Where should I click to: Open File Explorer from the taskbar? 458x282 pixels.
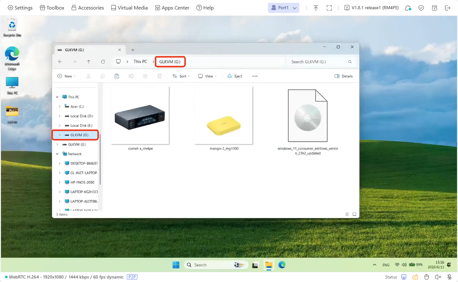[x=269, y=265]
